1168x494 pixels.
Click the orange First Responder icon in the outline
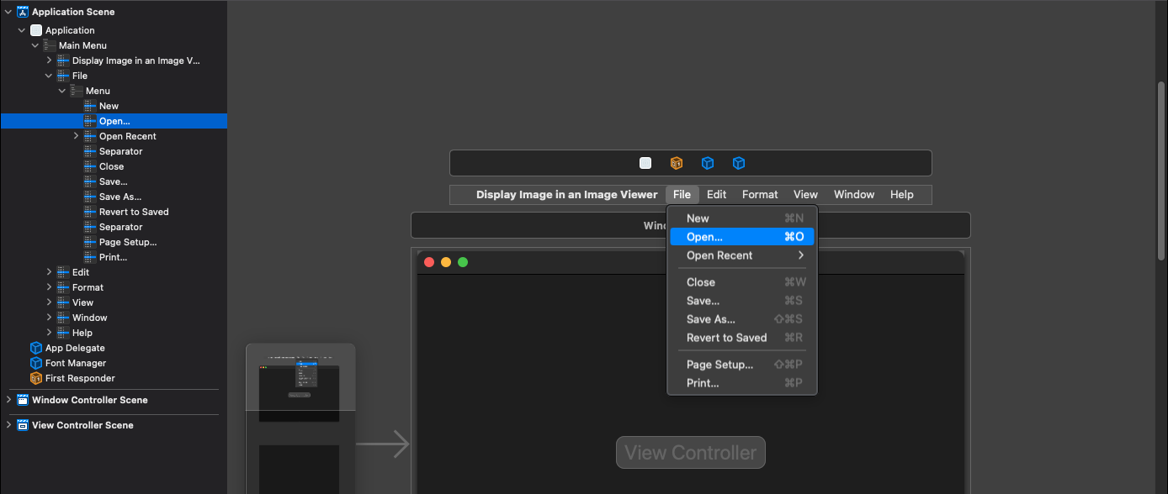(x=36, y=378)
